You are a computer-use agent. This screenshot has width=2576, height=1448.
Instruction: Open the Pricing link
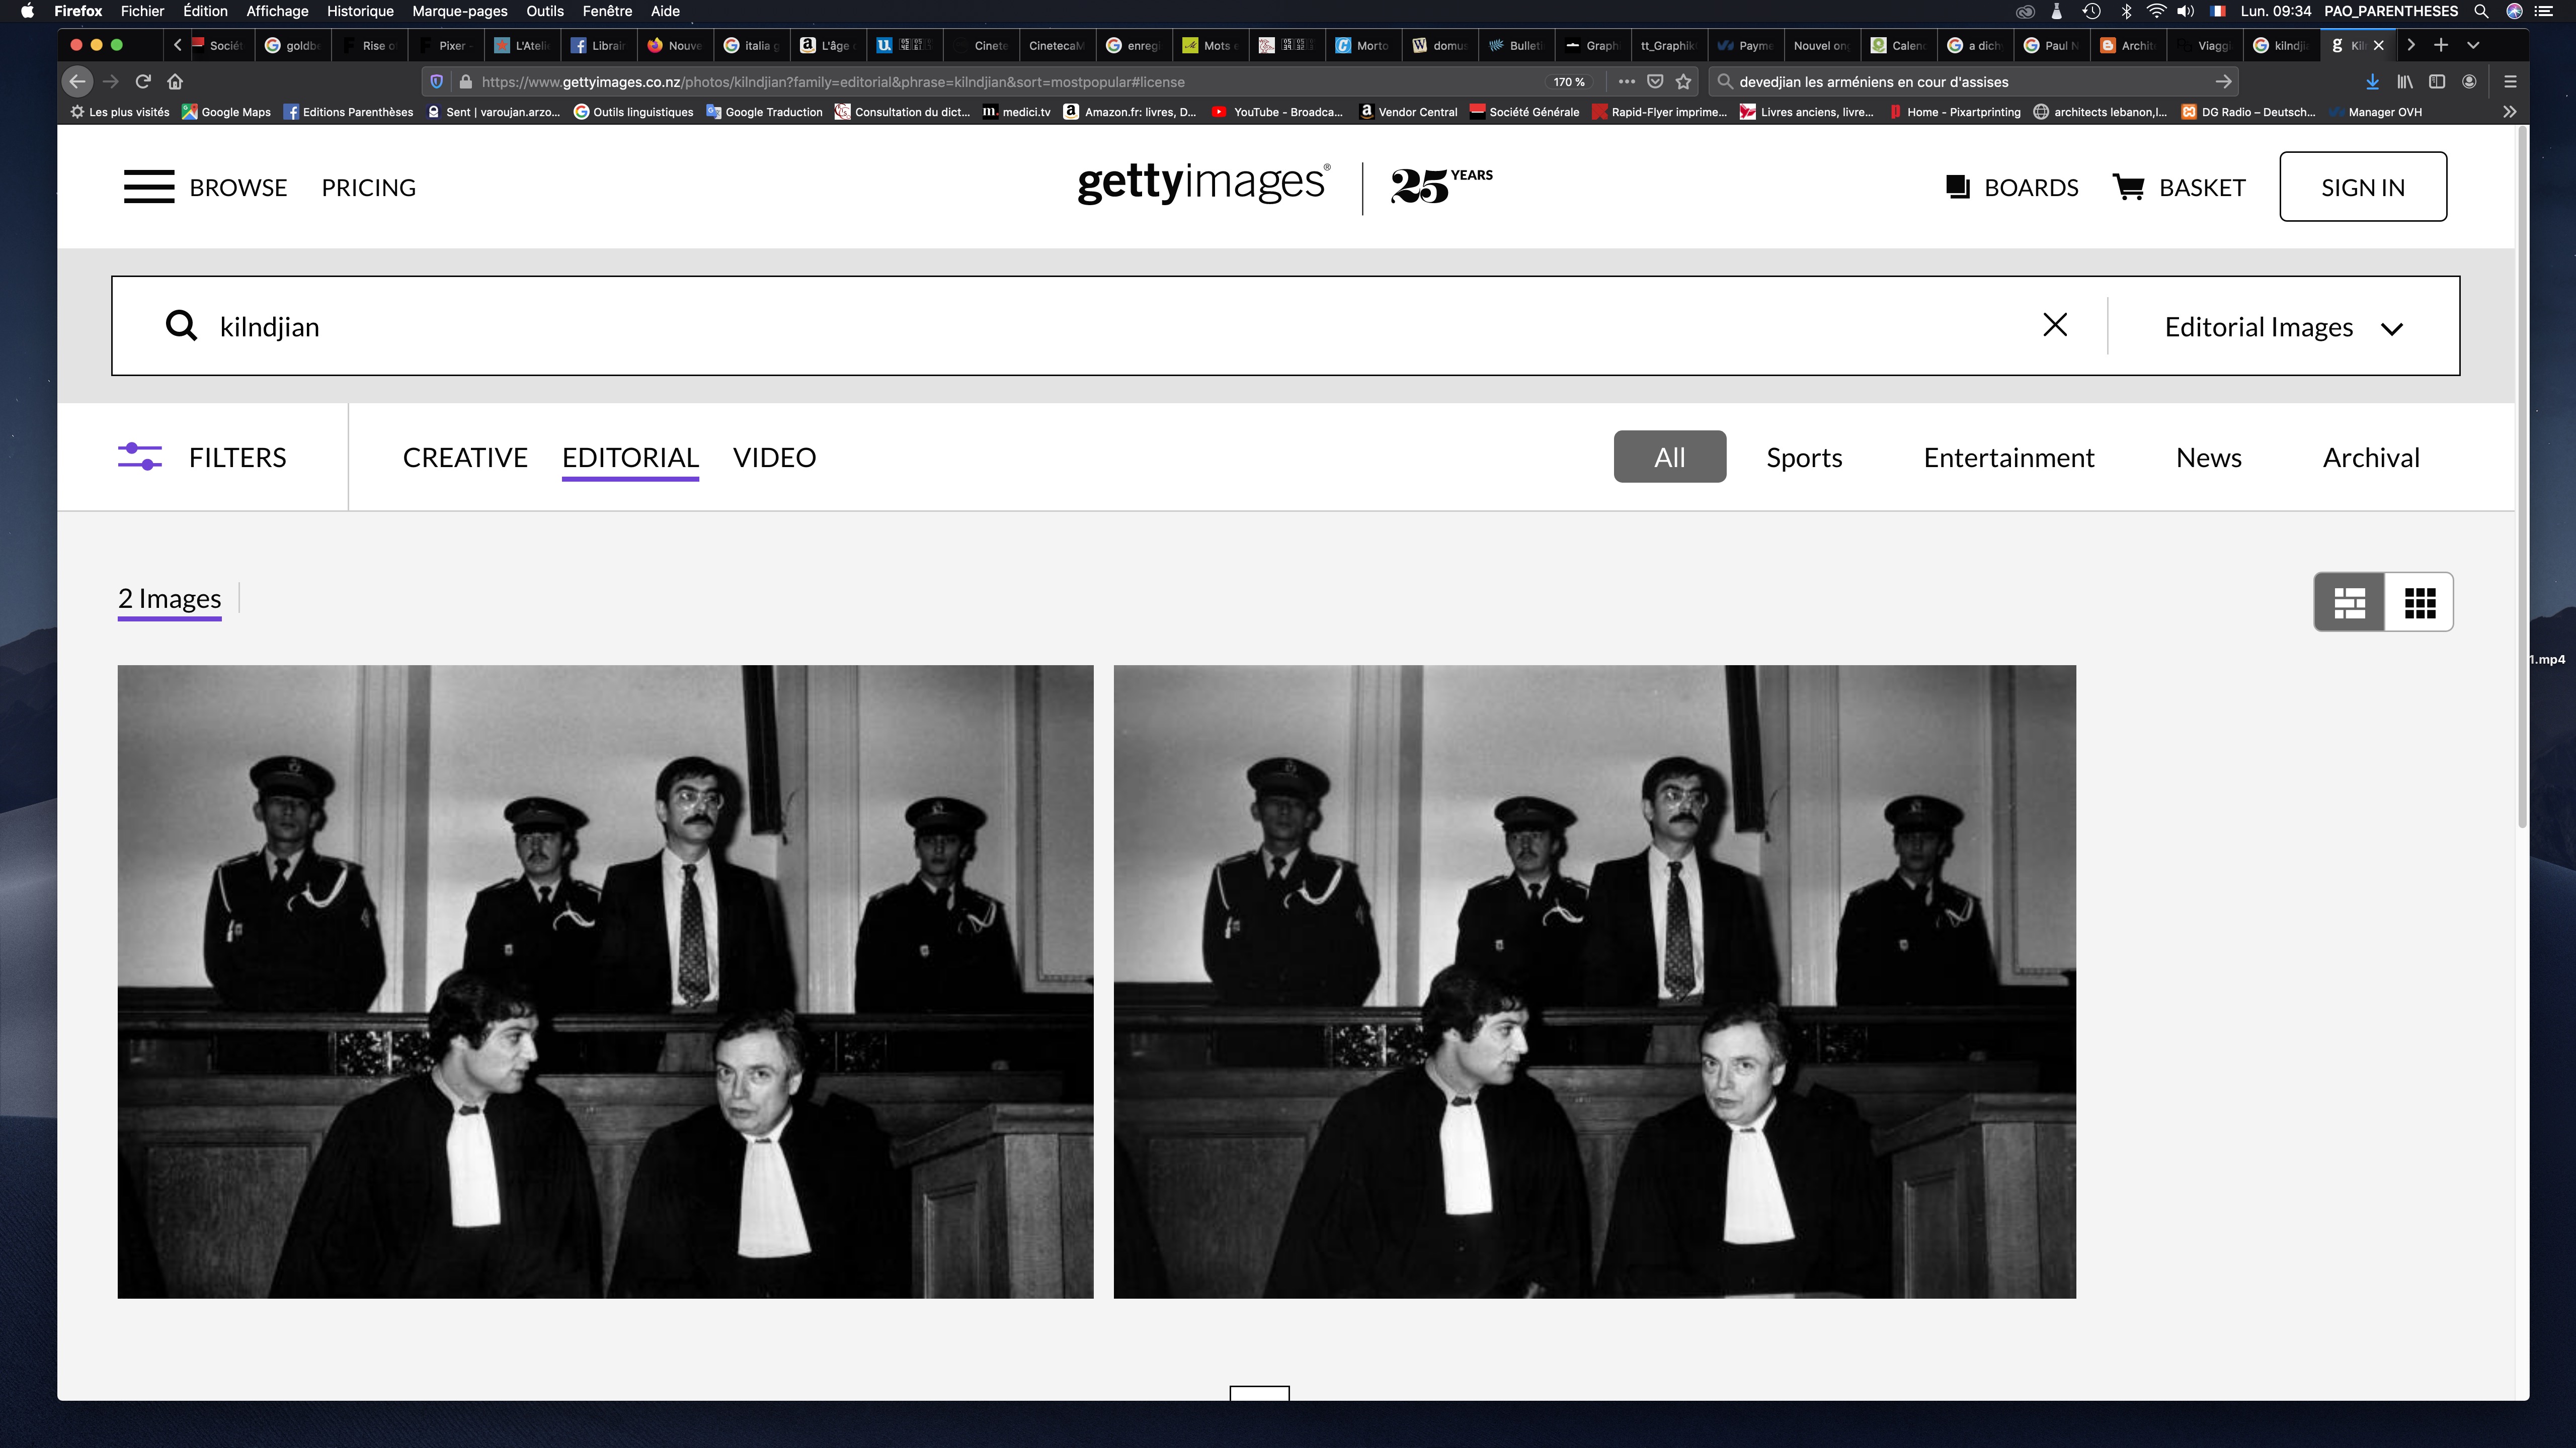[x=368, y=187]
